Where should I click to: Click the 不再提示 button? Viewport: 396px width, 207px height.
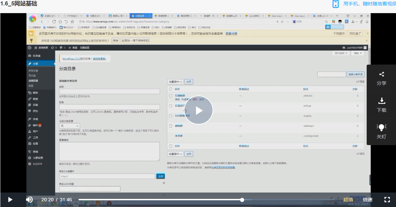(x=339, y=34)
